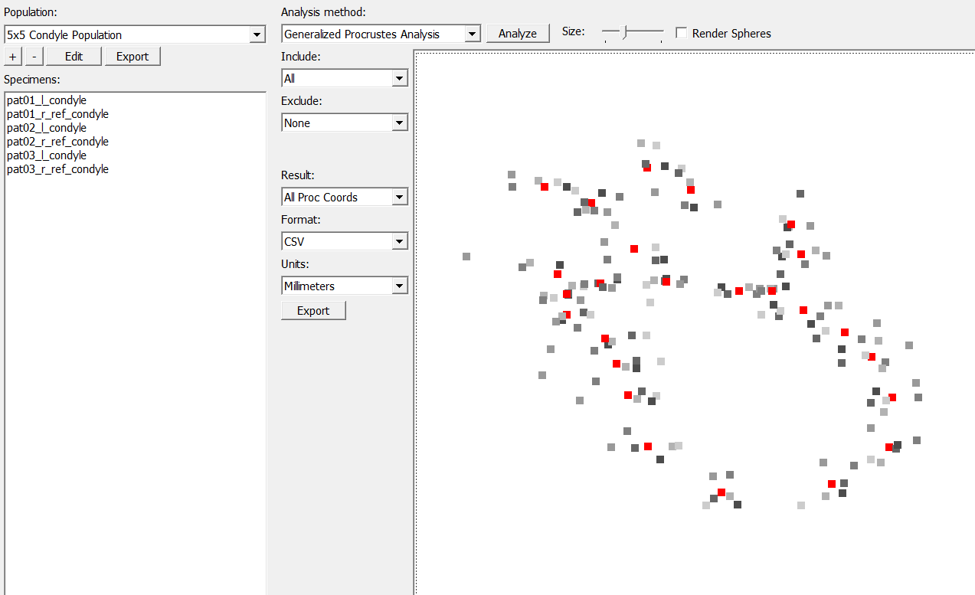Click the plus button to add population
The image size is (975, 595).
coord(13,57)
